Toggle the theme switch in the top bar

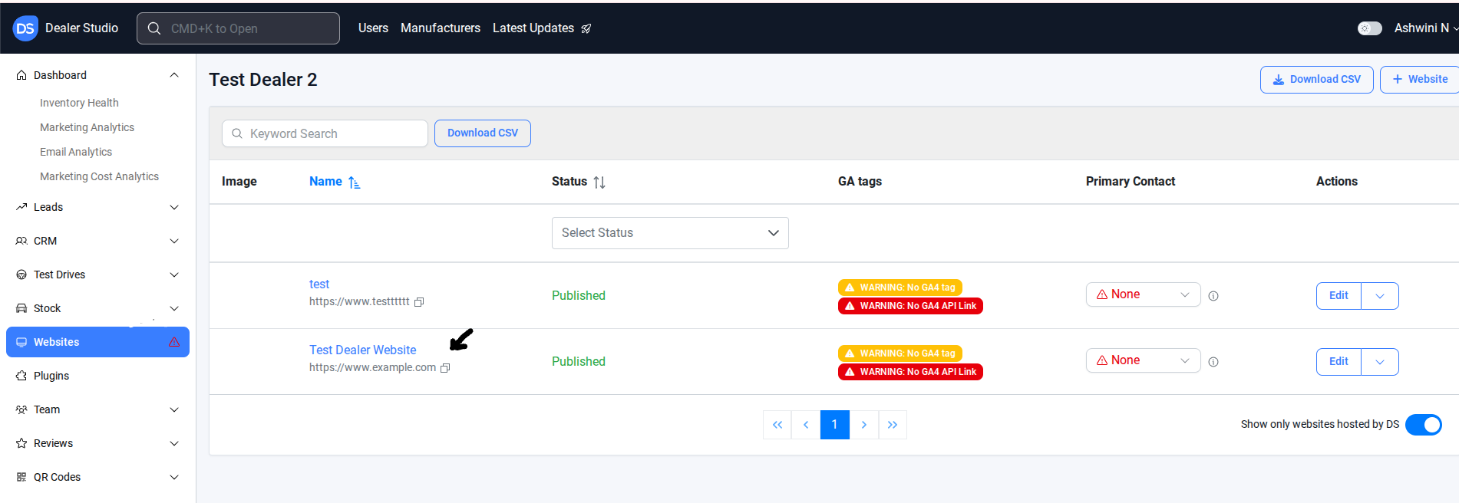tap(1369, 28)
